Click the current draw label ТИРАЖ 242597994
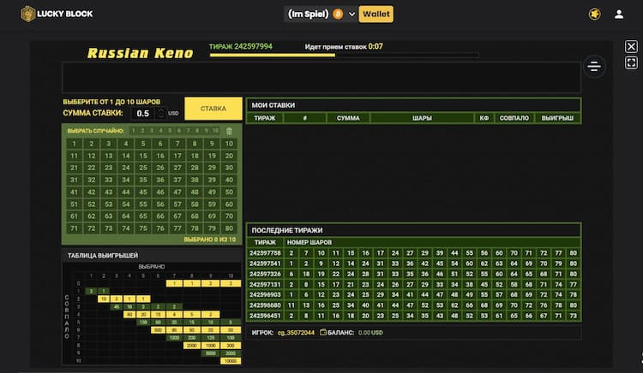The height and width of the screenshot is (373, 643). click(241, 46)
